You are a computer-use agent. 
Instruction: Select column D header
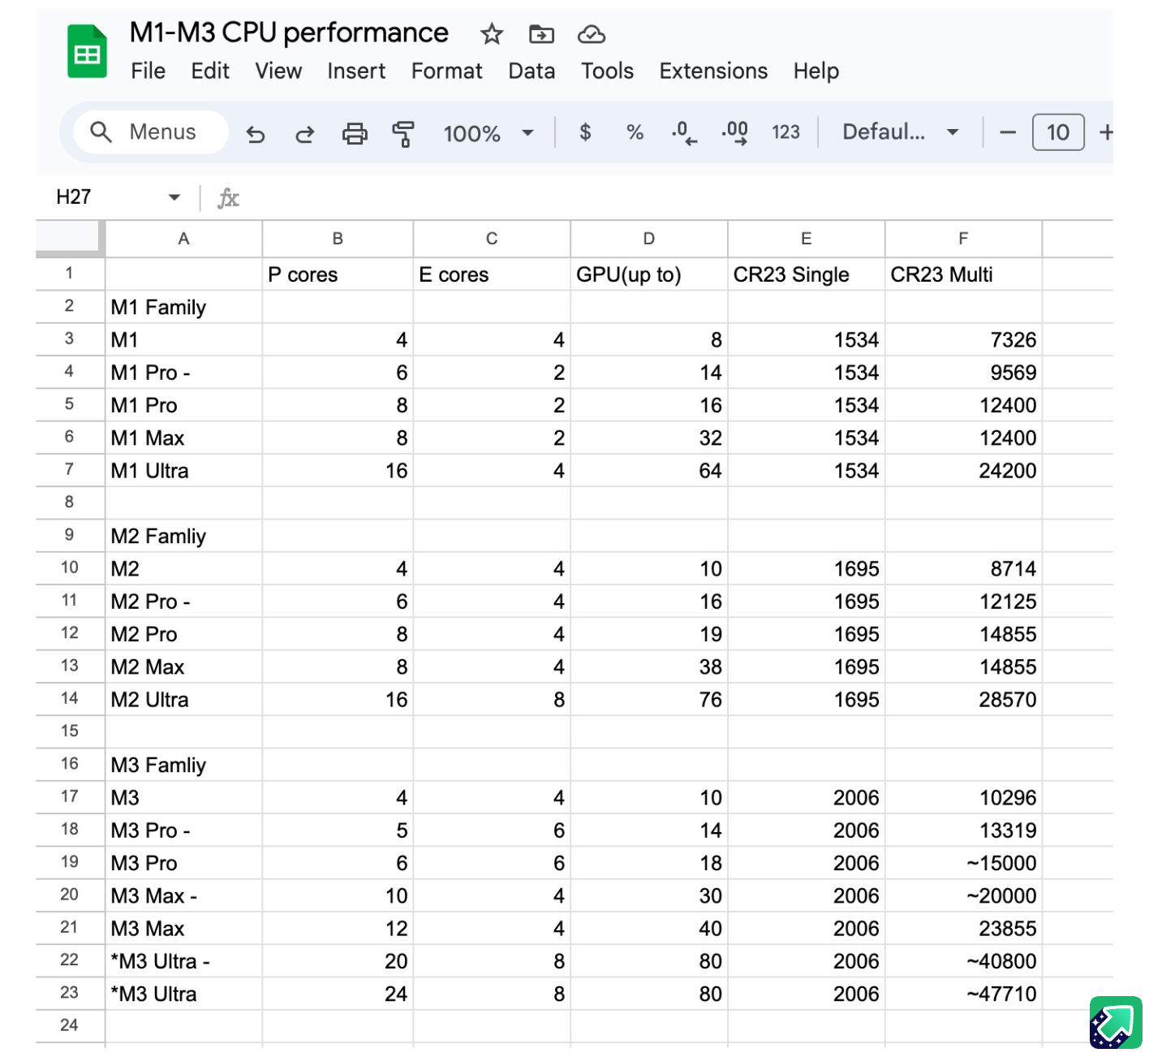point(649,239)
